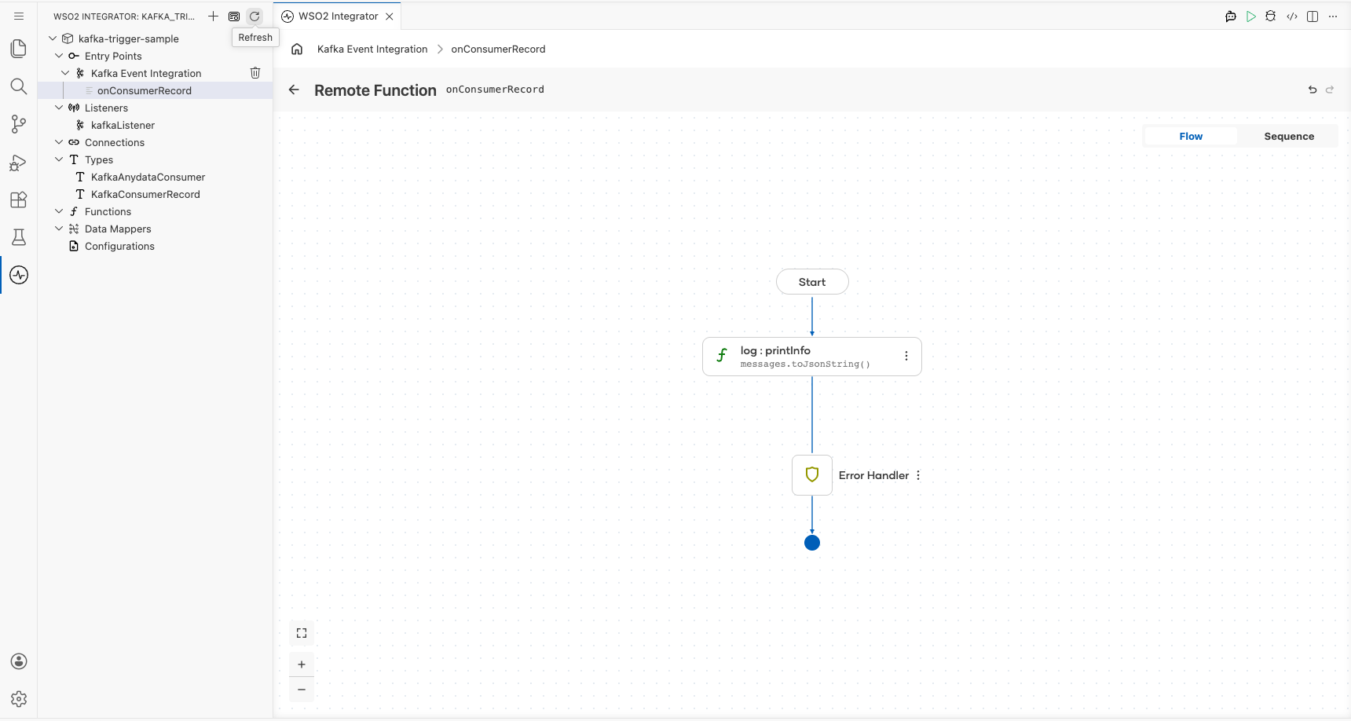
Task: Collapse the Connections section
Action: click(59, 142)
